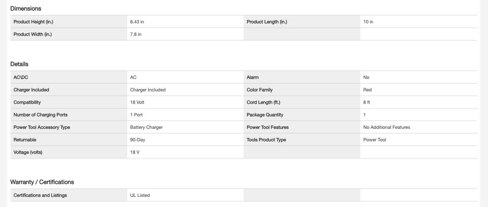Image resolution: width=488 pixels, height=207 pixels.
Task: Click the Cord Length (ft.) label
Action: coord(263,103)
